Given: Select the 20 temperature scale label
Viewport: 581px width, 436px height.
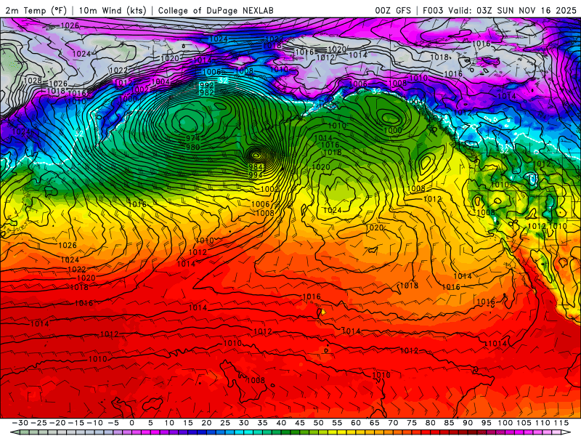Looking at the screenshot, I should pos(206,423).
